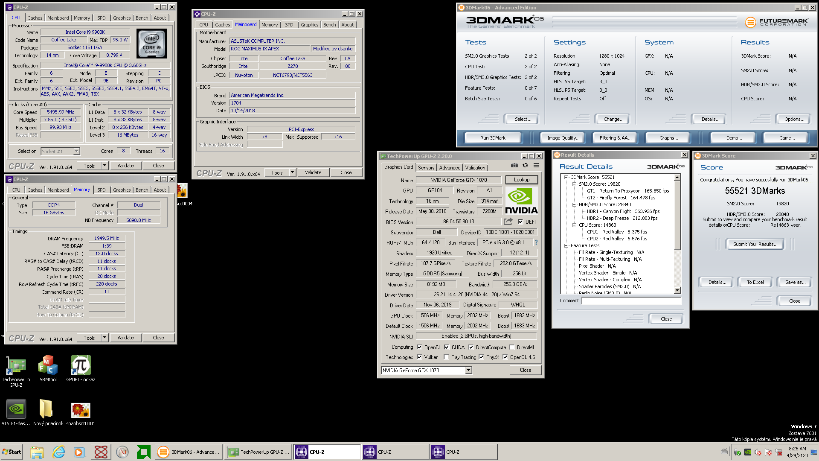This screenshot has width=819, height=461.
Task: Click Image Quality button in 3DMark06
Action: tap(563, 138)
